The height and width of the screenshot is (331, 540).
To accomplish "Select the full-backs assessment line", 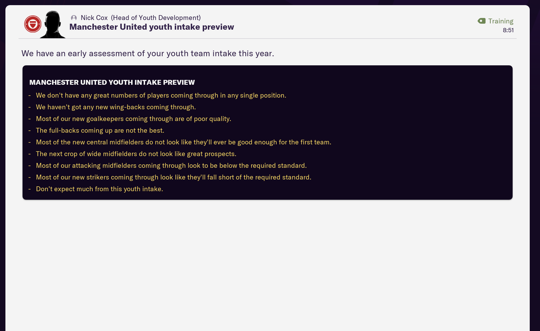I will (100, 130).
